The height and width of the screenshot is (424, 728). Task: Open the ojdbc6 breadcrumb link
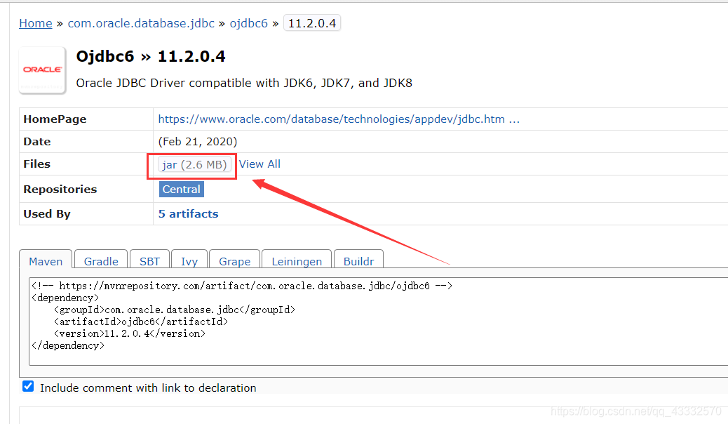coord(249,23)
